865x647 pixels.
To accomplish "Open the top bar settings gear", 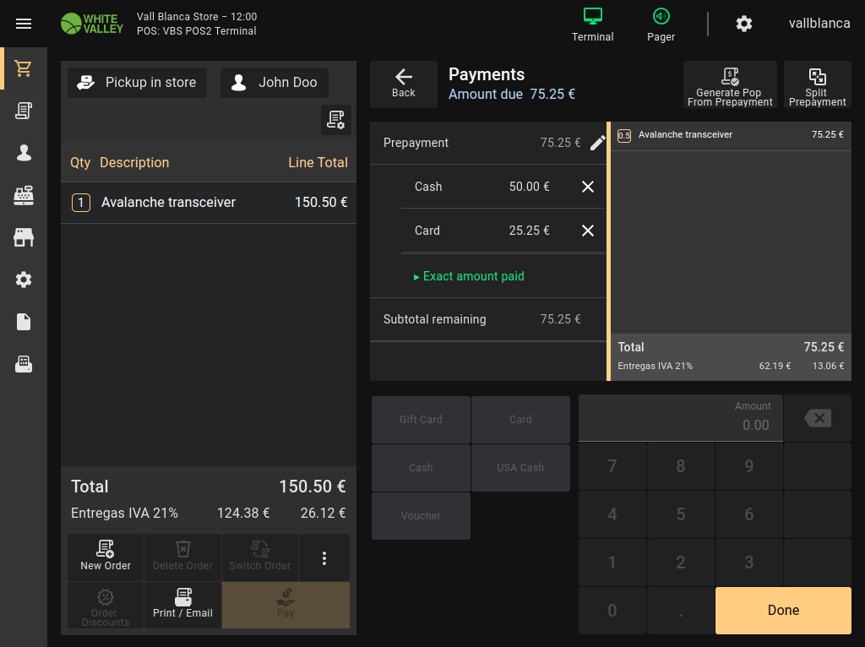I will click(743, 24).
